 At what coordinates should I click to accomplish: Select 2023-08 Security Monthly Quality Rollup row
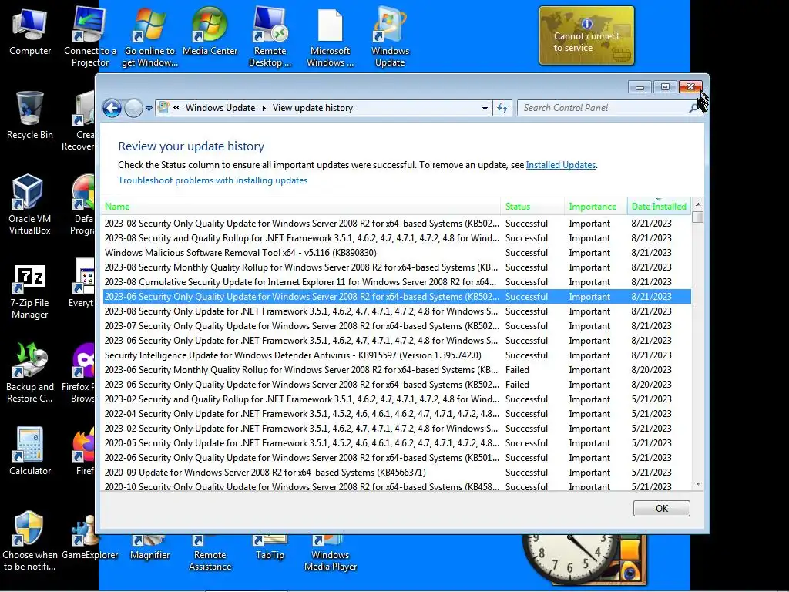coord(397,267)
